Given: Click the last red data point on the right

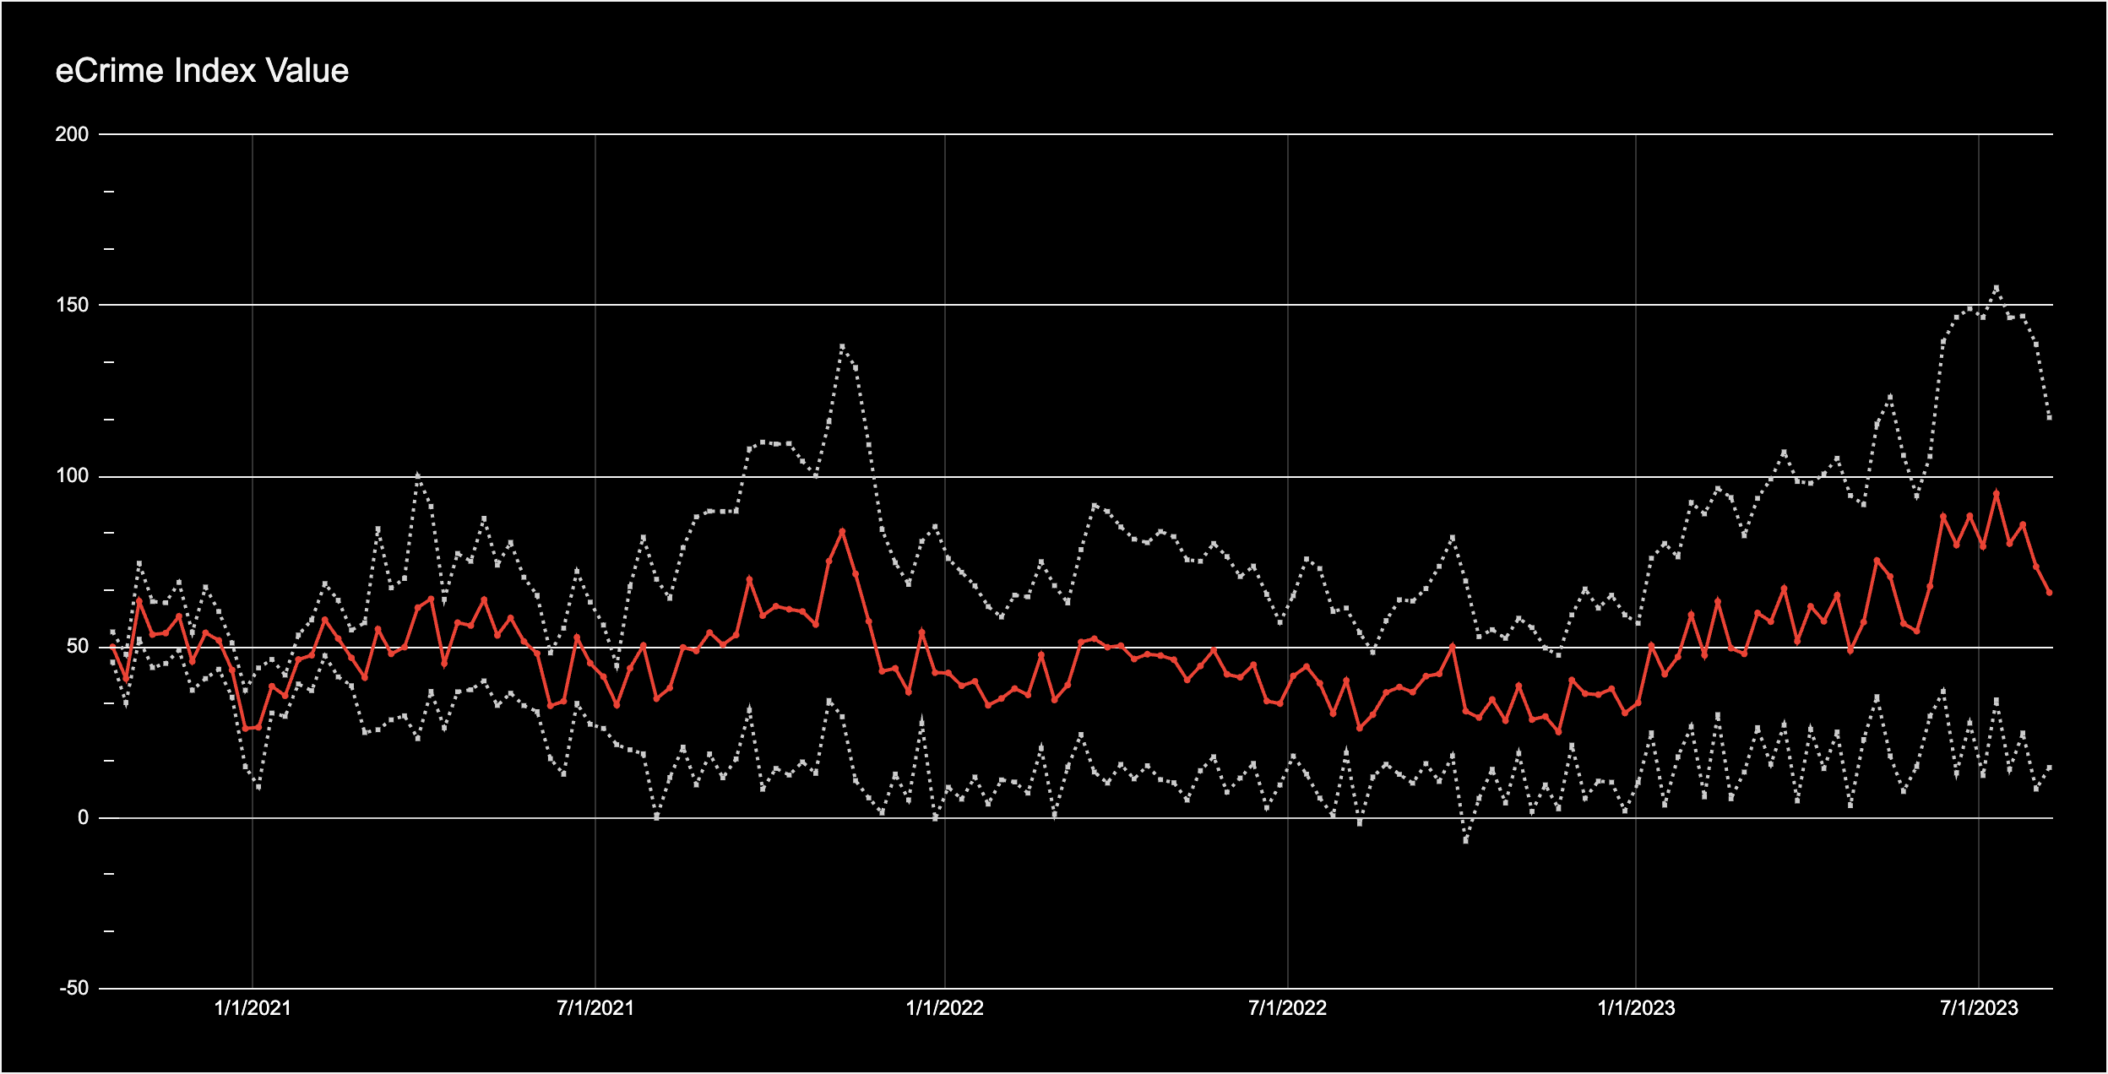Looking at the screenshot, I should click(x=2049, y=593).
